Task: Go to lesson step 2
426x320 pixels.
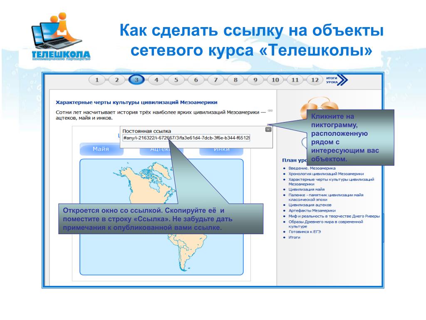Action: click(x=116, y=80)
